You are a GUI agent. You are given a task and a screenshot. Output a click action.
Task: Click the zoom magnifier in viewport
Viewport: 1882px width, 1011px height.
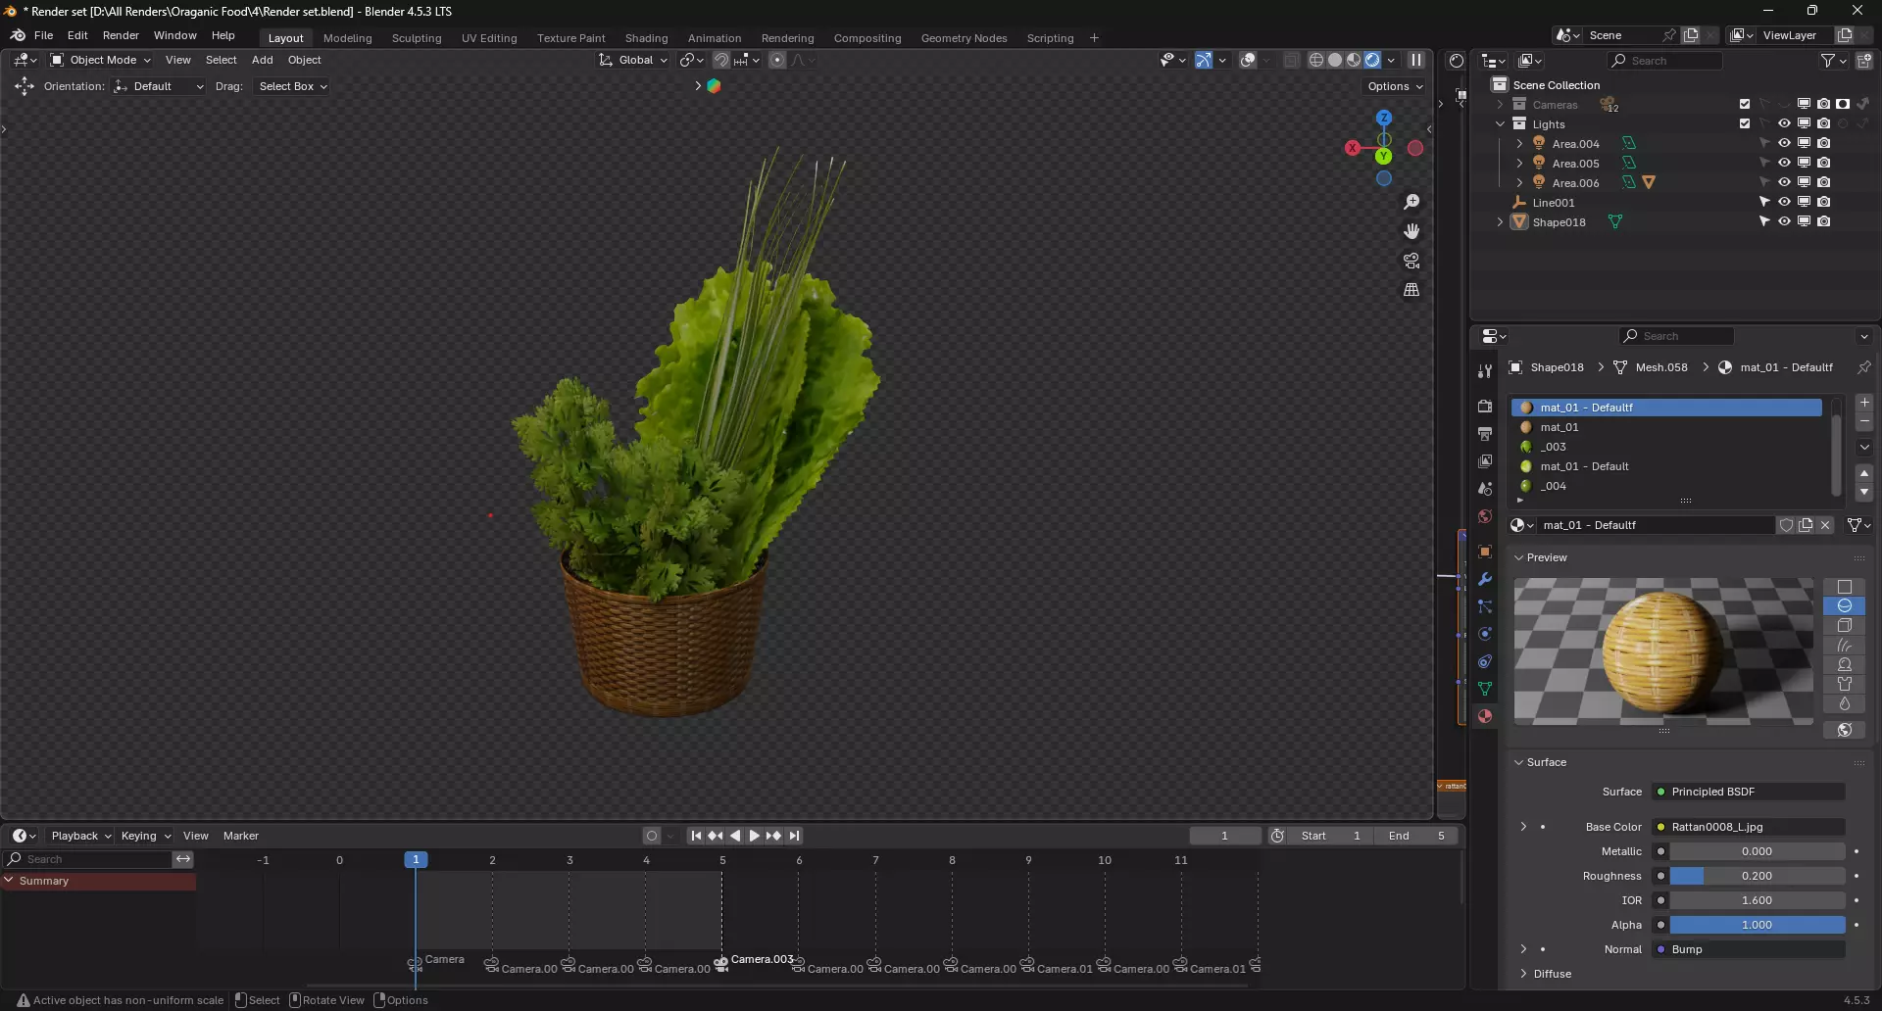[x=1411, y=202]
